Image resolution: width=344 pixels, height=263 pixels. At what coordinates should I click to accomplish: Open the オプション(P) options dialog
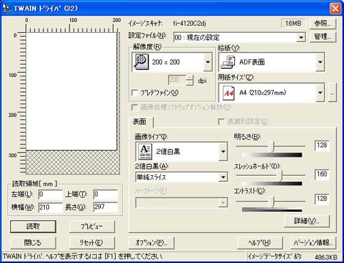(x=151, y=243)
